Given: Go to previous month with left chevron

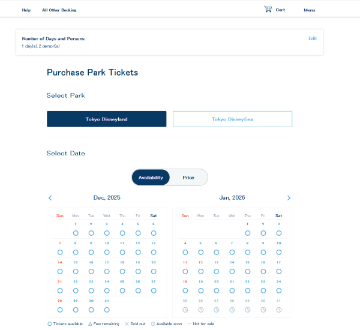Looking at the screenshot, I should 50,198.
